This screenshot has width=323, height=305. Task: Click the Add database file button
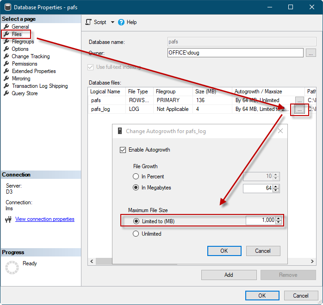pos(229,275)
